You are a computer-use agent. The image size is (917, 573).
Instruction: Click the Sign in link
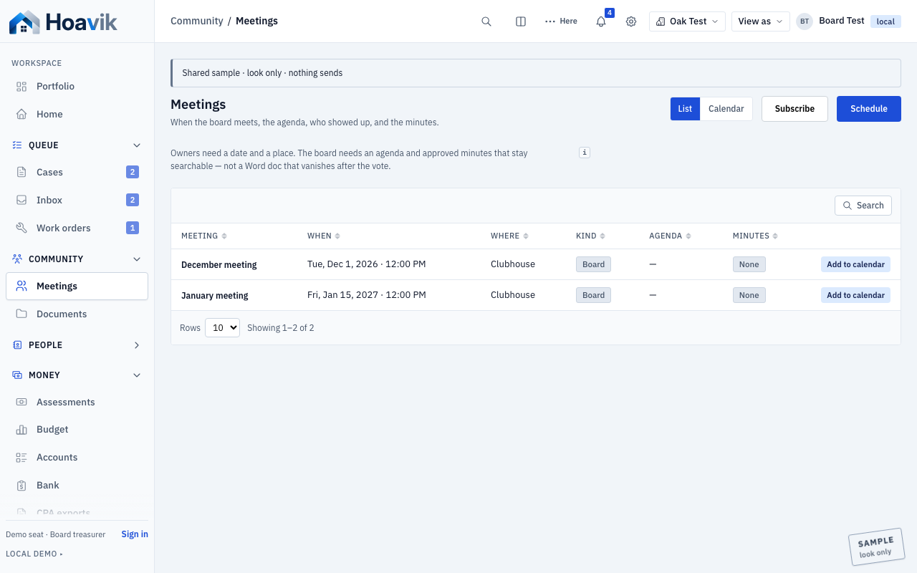point(135,534)
